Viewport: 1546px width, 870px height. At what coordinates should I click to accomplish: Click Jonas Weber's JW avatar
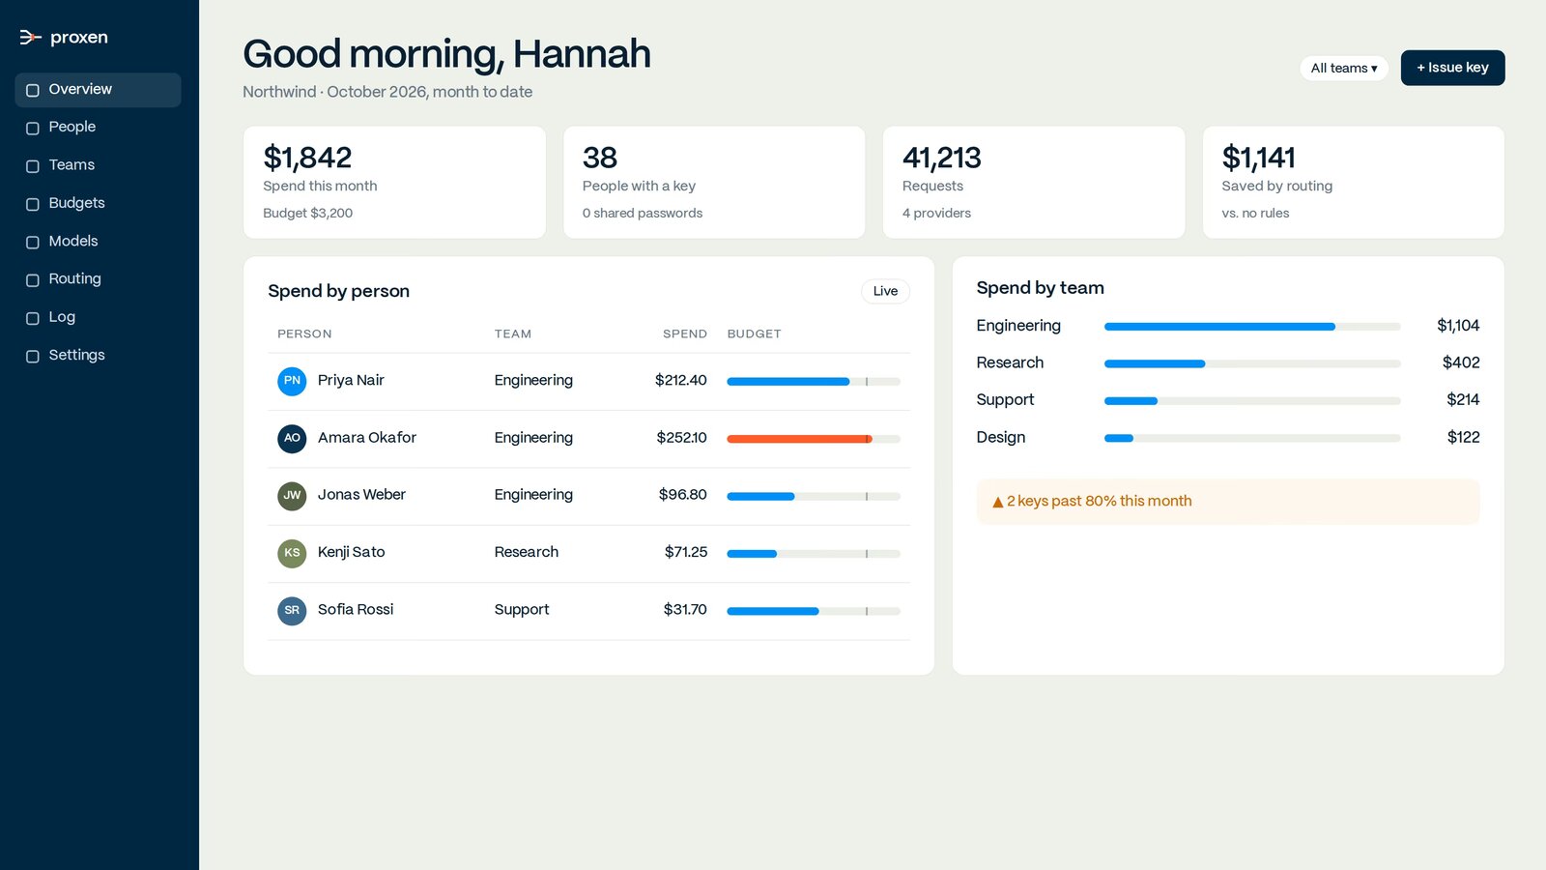[x=292, y=496]
